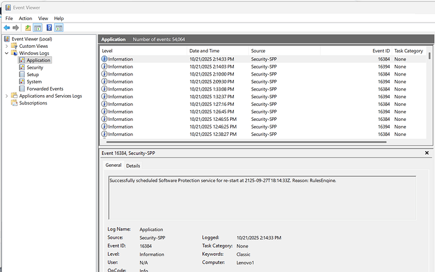This screenshot has width=435, height=272.
Task: Sort events by the Level column header
Action: (144, 51)
